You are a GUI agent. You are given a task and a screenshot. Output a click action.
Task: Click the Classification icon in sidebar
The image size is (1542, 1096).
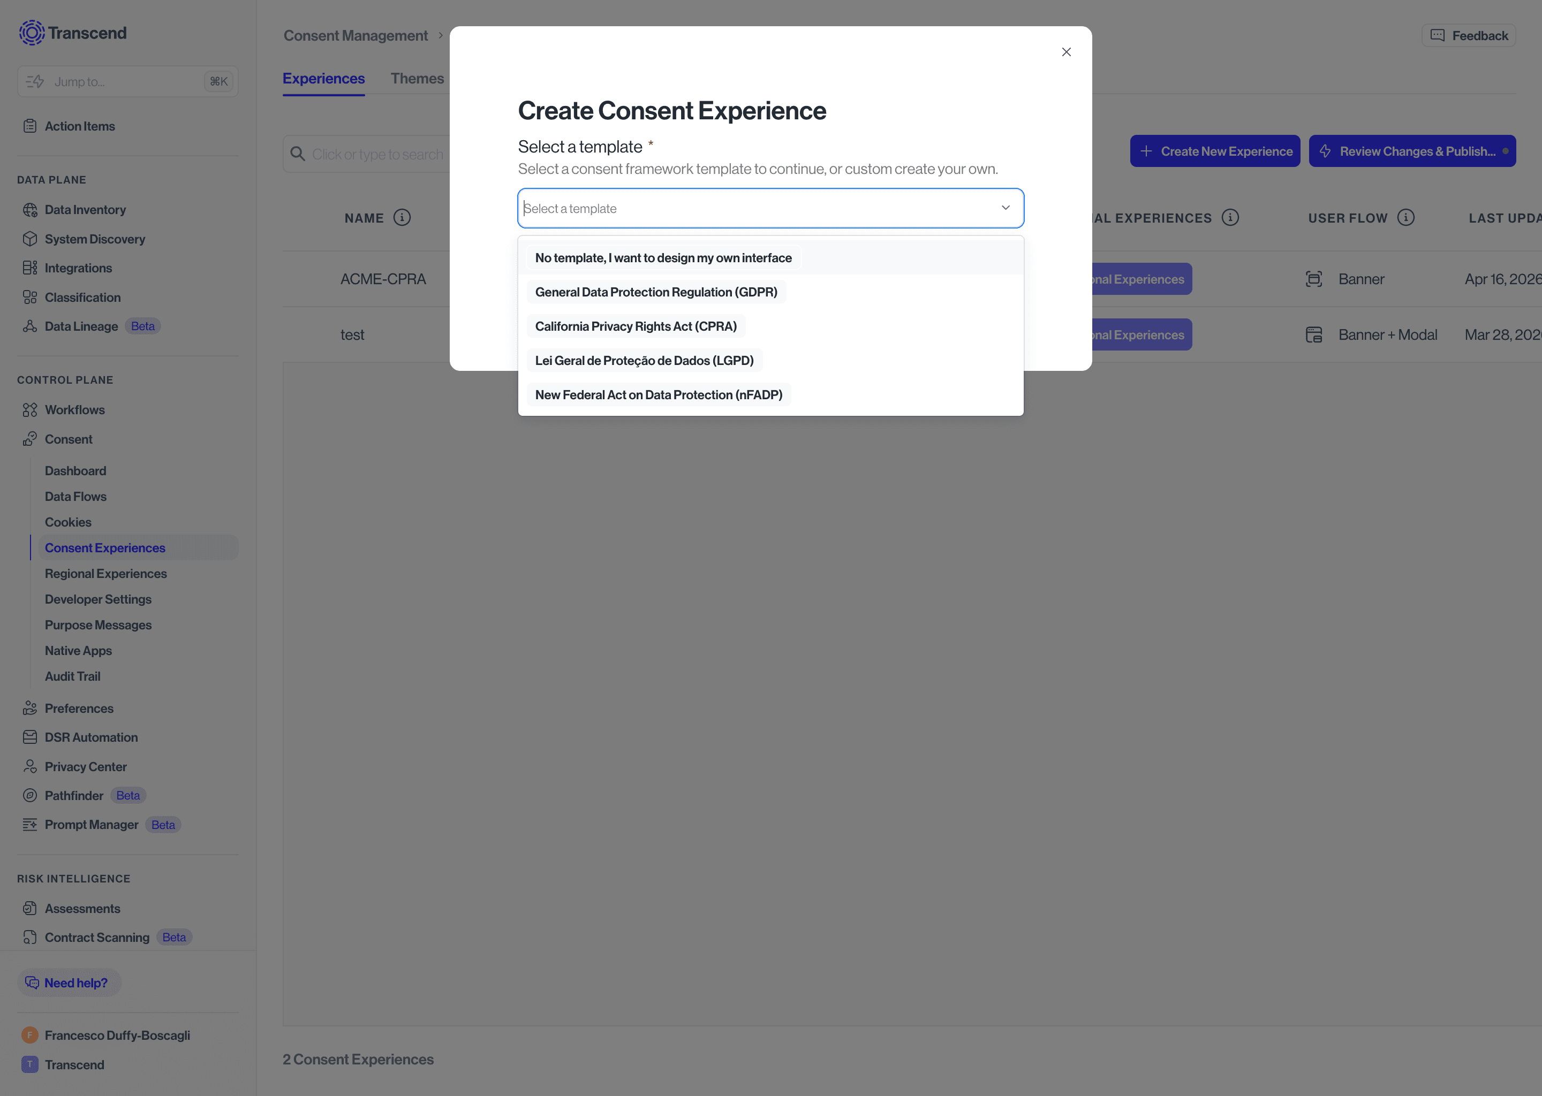pos(29,298)
